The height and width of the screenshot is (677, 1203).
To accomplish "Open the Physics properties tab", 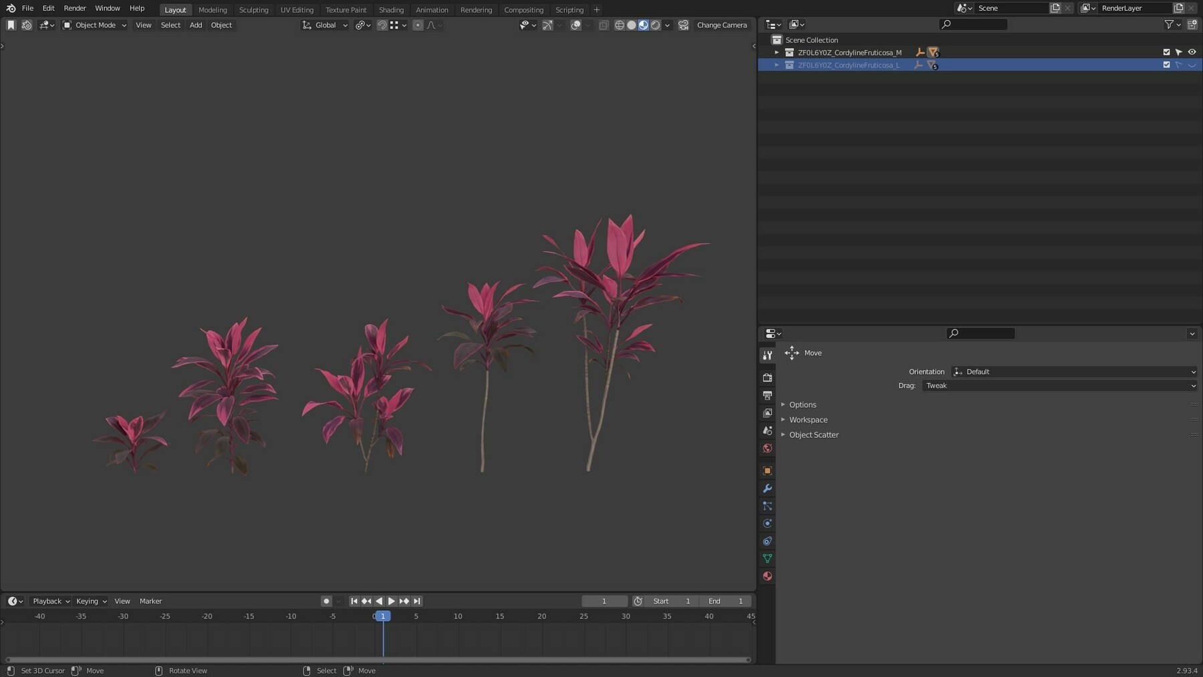I will point(767,523).
